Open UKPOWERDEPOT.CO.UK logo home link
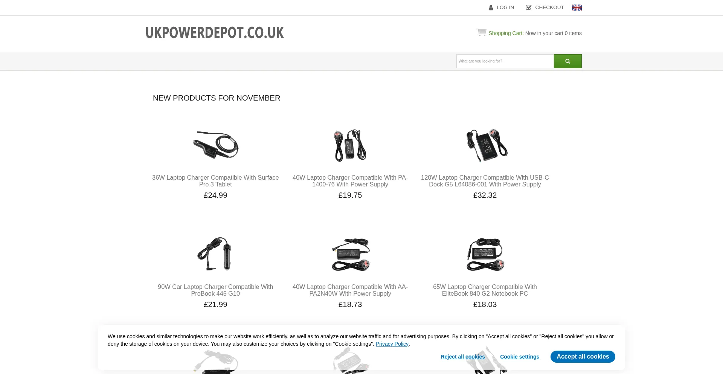Viewport: 723px width, 374px height. (x=215, y=33)
